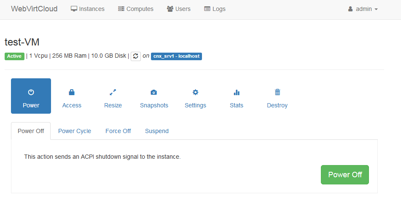
Task: View Logs from the navbar
Action: (x=215, y=9)
